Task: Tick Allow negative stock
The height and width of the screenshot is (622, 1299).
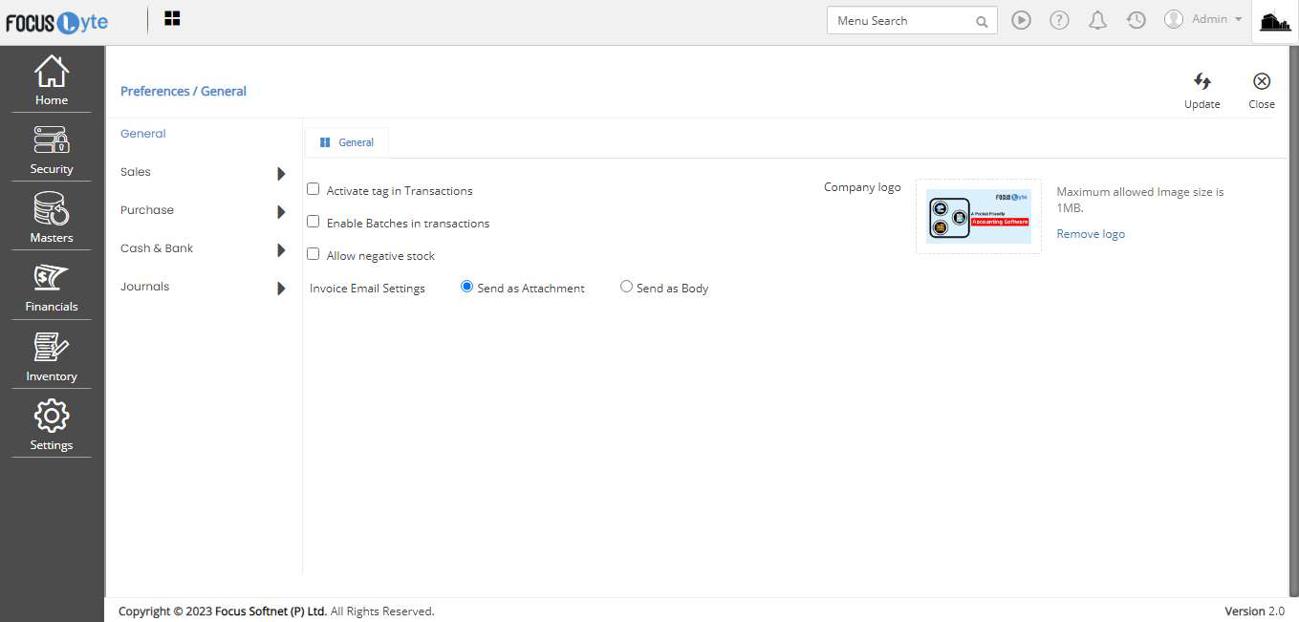Action: pyautogui.click(x=313, y=254)
